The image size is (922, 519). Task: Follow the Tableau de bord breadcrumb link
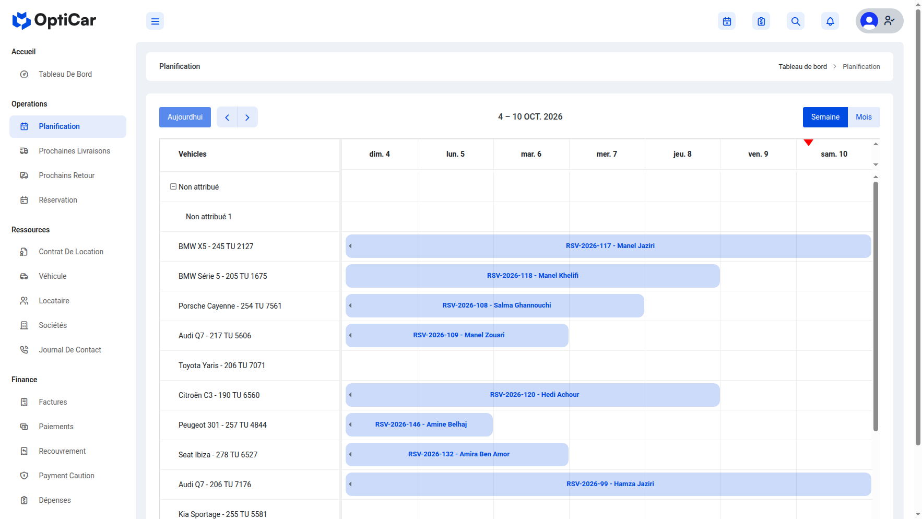[x=802, y=67]
